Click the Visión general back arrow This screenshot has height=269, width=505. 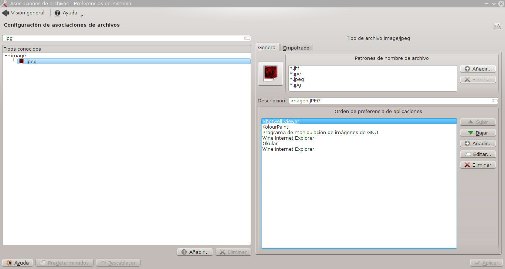(5, 12)
